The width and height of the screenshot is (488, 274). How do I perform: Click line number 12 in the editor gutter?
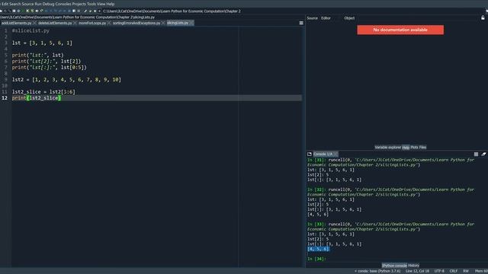pyautogui.click(x=5, y=98)
